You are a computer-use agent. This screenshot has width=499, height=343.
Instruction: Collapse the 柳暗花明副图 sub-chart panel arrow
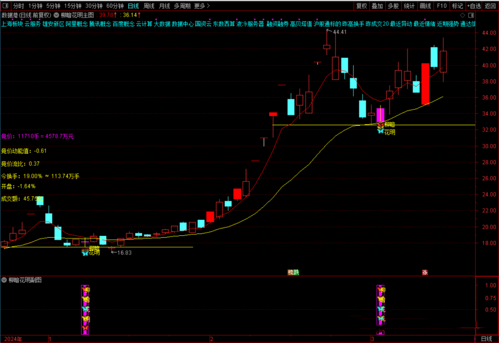(x=4, y=280)
